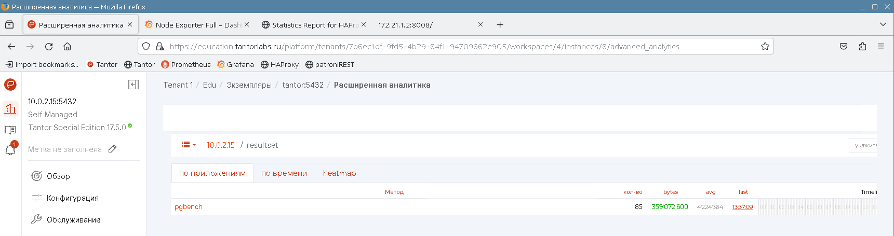
Task: Select the instances building icon
Action: [x=10, y=109]
